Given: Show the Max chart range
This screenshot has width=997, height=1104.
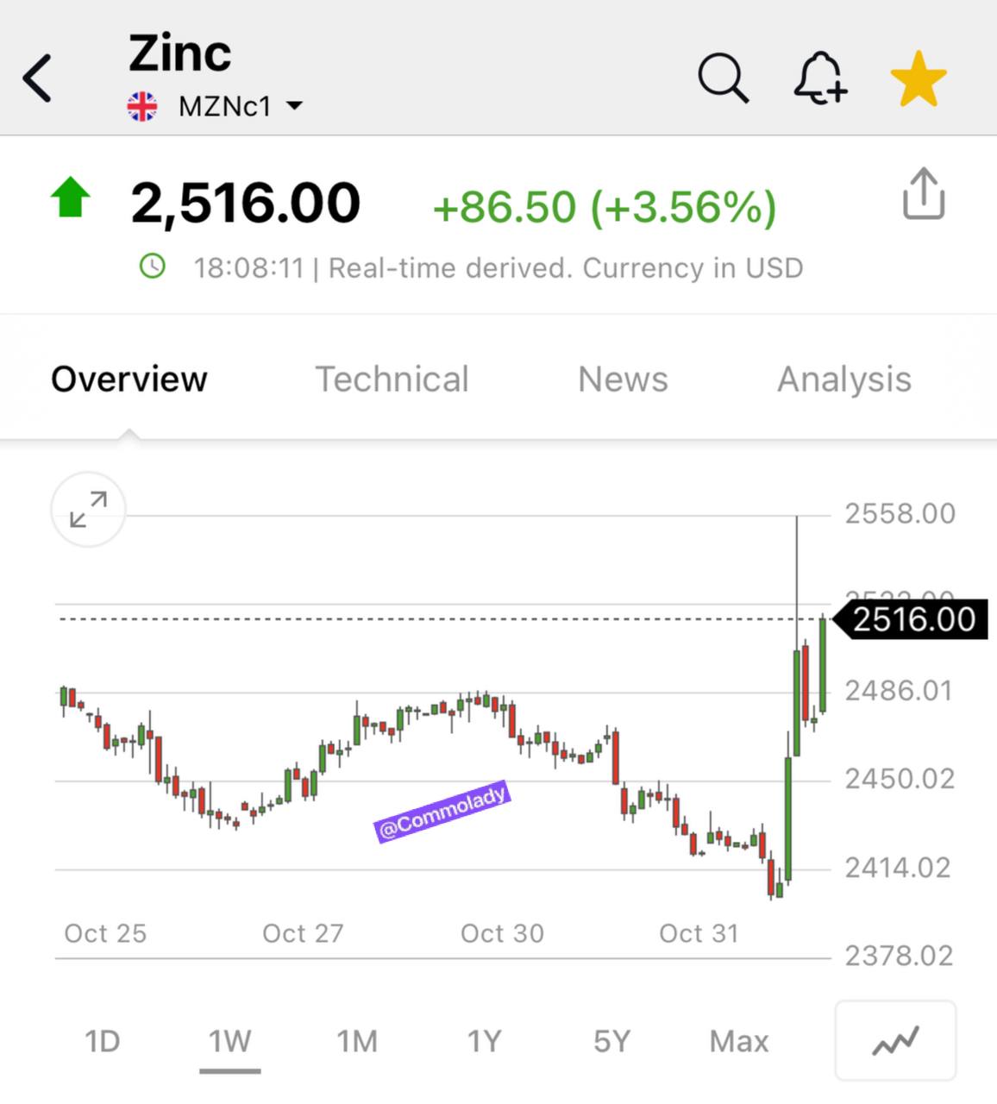Looking at the screenshot, I should coord(739,1041).
